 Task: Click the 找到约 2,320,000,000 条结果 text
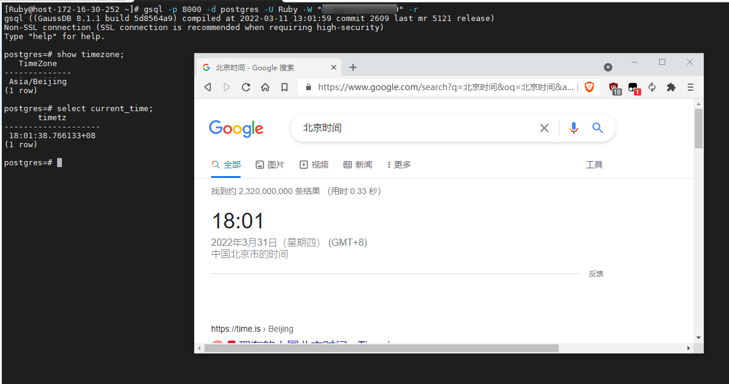[x=265, y=191]
